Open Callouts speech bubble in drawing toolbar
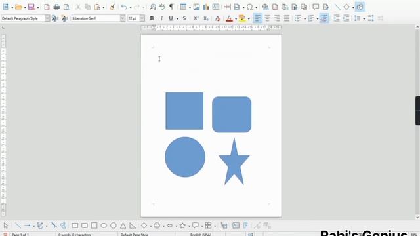Viewport: 420px width, 236px height. coord(196,226)
